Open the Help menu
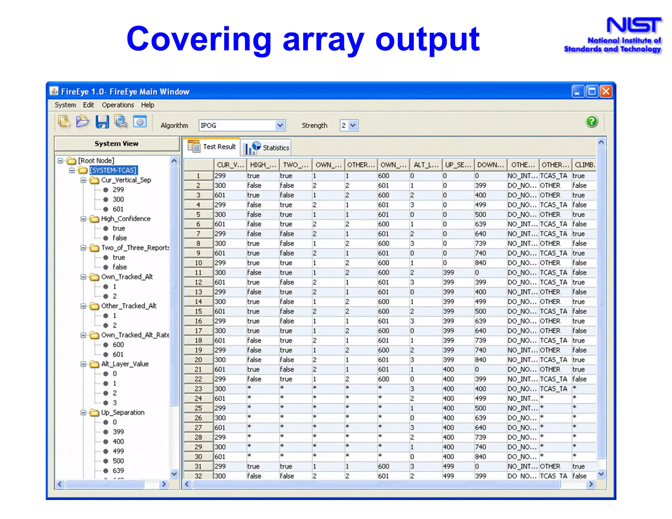The width and height of the screenshot is (672, 519). (x=147, y=105)
